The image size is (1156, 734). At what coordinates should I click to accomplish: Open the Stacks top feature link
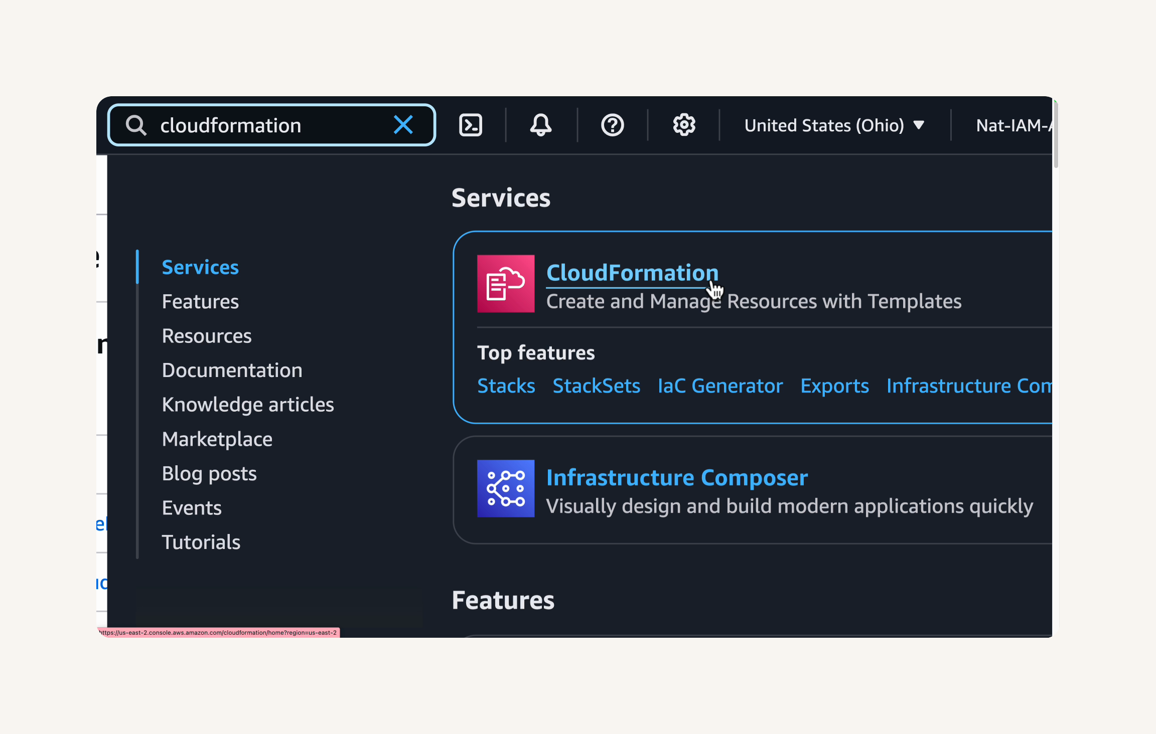506,386
